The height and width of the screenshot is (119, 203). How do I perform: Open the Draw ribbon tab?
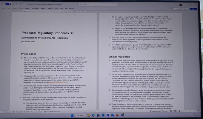click(x=15, y=8)
